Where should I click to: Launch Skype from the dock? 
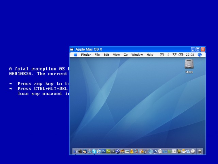pyautogui.click(x=94, y=151)
